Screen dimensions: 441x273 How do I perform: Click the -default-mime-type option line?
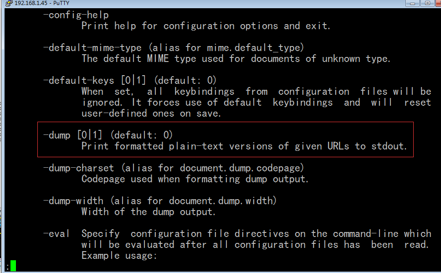[174, 47]
